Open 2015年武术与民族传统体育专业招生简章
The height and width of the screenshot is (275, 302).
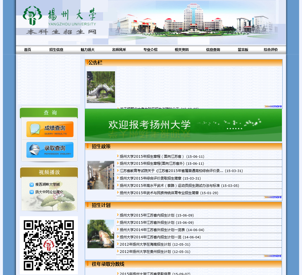169,193
